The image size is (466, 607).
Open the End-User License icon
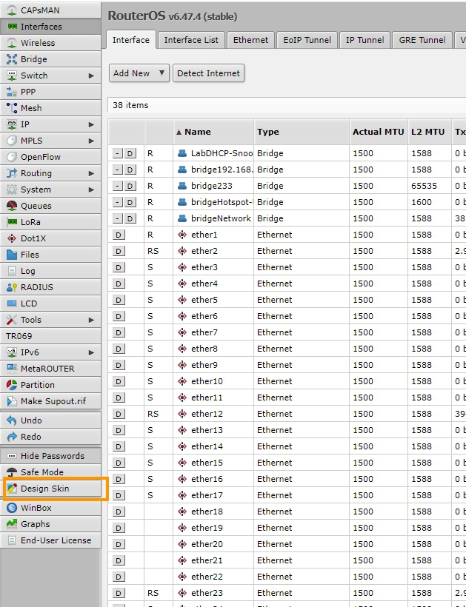[12, 540]
